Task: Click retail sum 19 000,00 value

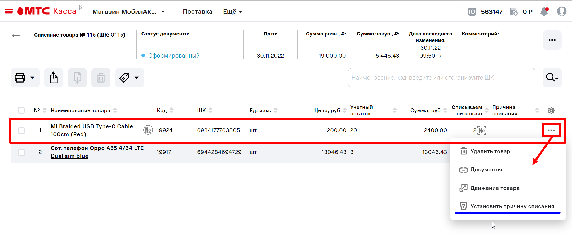Action: 332,56
